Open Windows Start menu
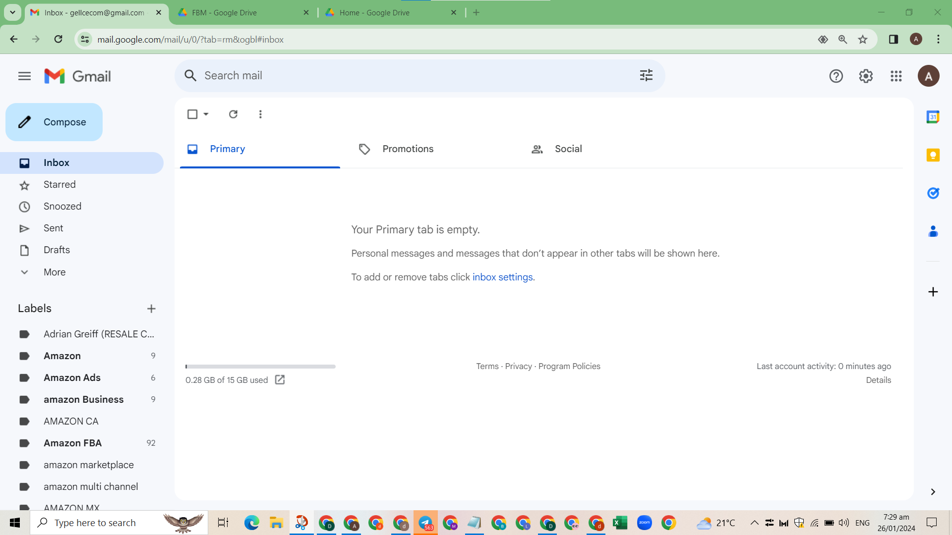The width and height of the screenshot is (952, 535). pyautogui.click(x=15, y=523)
